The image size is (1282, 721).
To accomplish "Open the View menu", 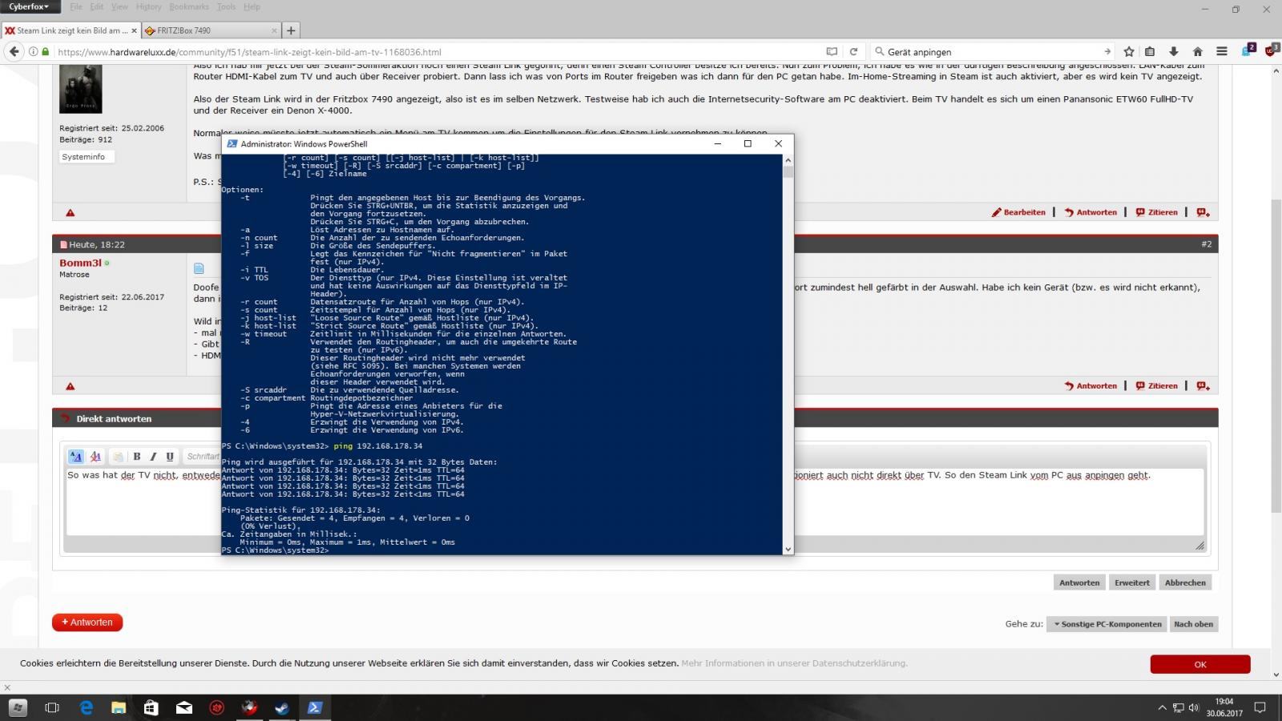I will 119,7.
